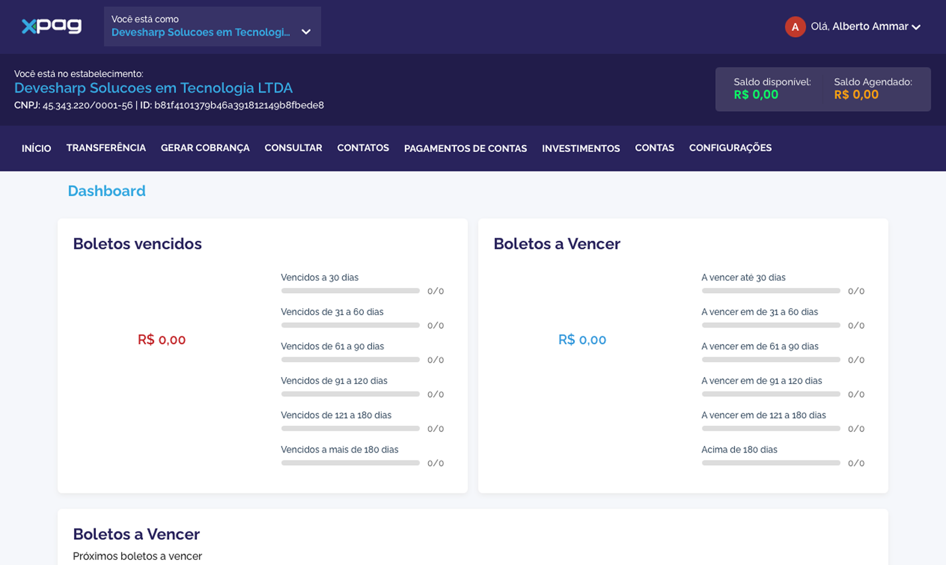
Task: Click the A vencer até 30 dias label
Action: pos(744,277)
